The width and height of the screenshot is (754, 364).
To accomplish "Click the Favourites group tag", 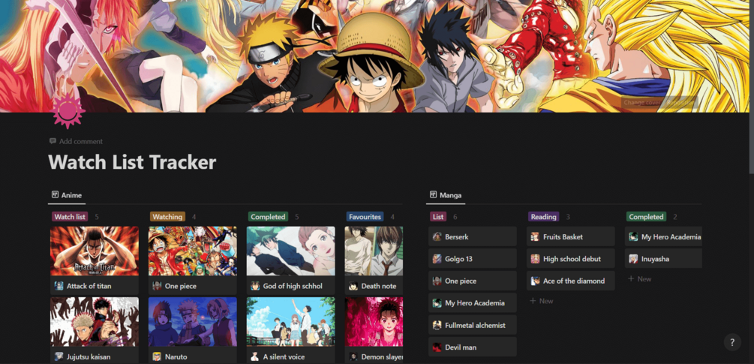I will point(365,217).
